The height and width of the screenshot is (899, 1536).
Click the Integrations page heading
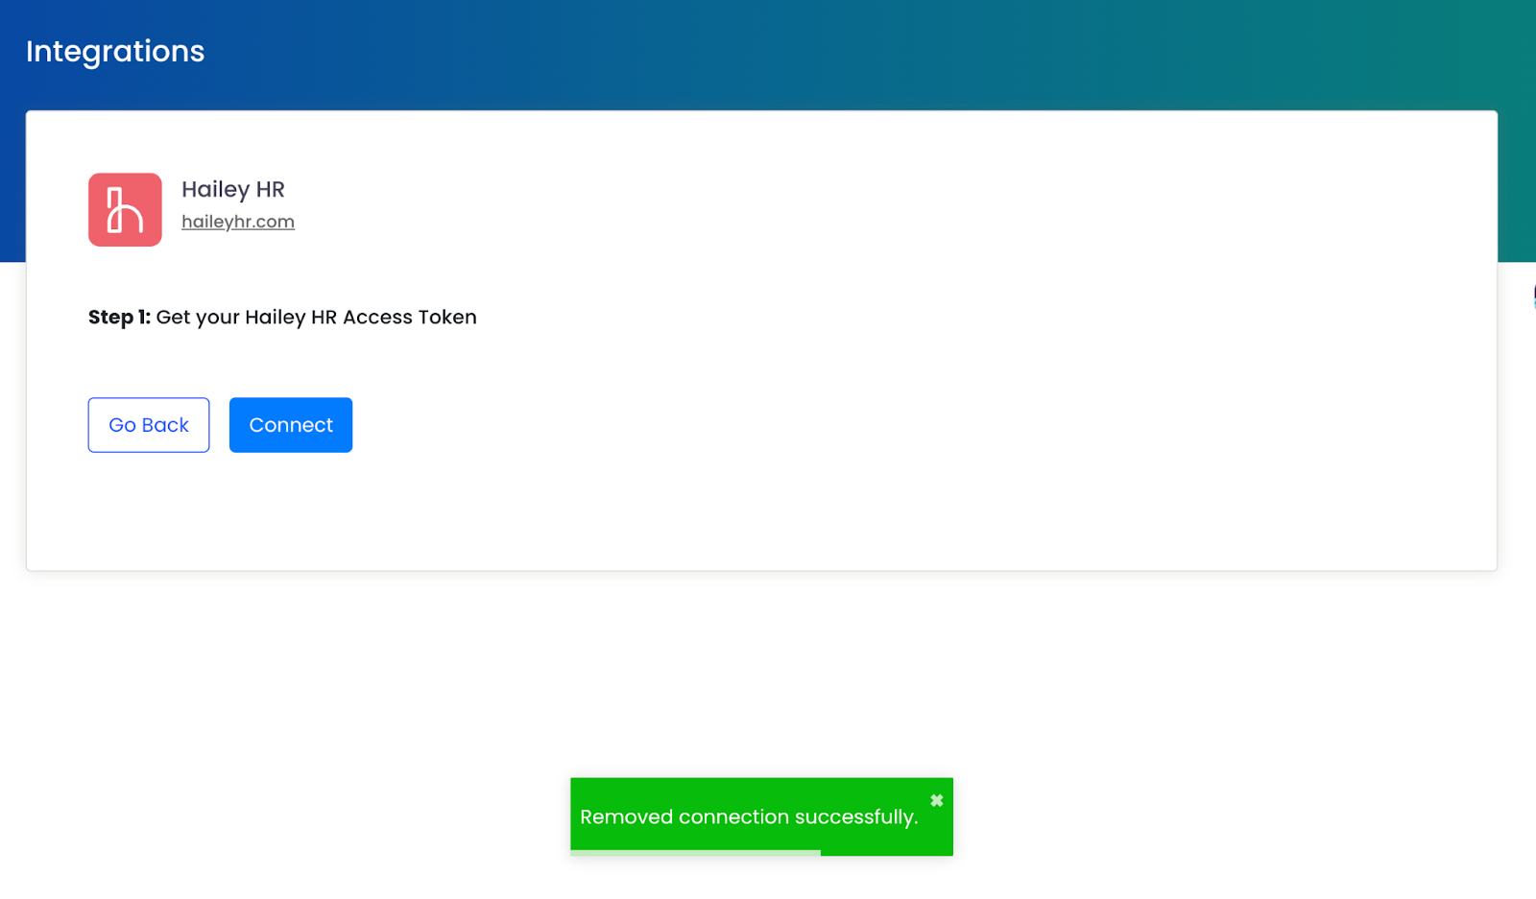[x=115, y=51]
